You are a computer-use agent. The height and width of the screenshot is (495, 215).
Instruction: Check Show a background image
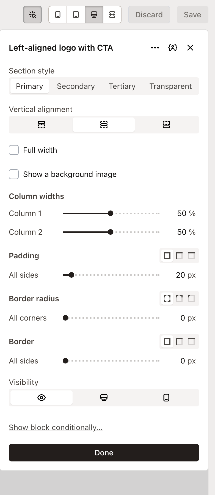[13, 174]
